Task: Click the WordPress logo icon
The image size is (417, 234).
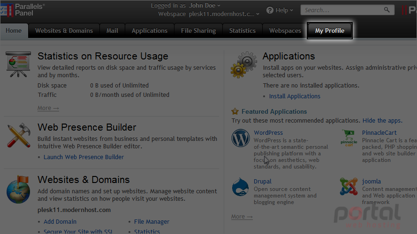Action: pos(241,138)
